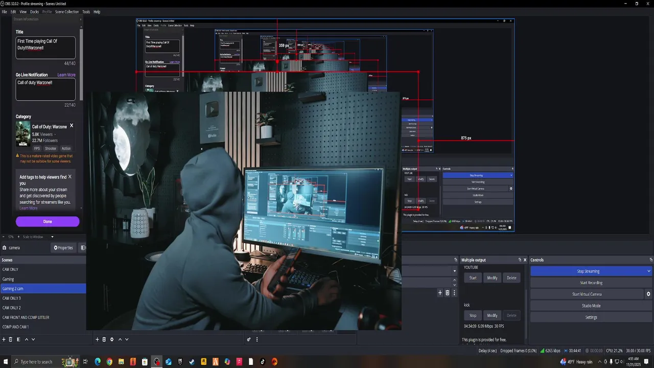Open Settings from the Controls dock
Image resolution: width=654 pixels, height=368 pixels.
(x=591, y=317)
